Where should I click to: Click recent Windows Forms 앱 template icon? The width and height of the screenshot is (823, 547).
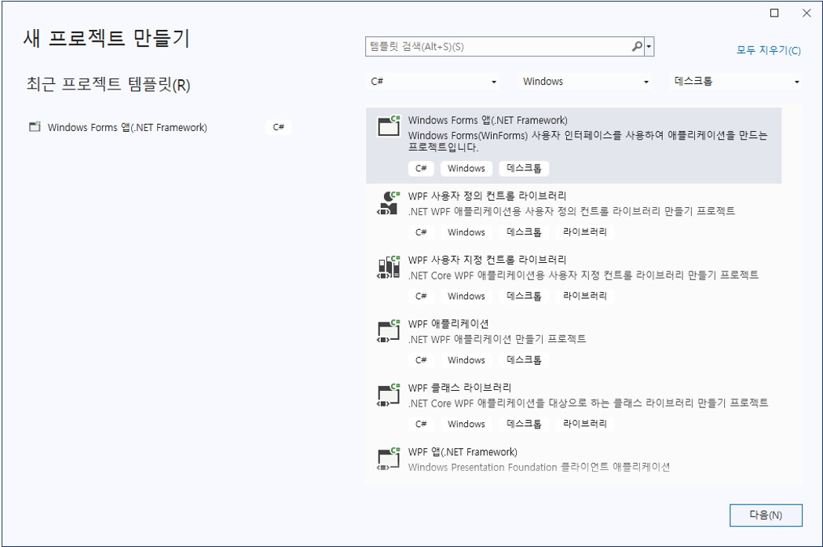tap(35, 127)
